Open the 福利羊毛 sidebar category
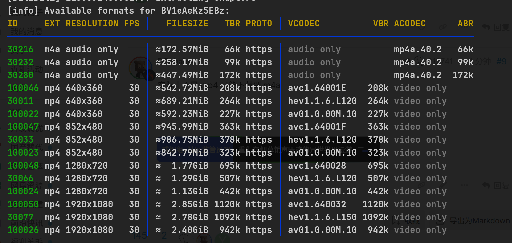 point(26,240)
